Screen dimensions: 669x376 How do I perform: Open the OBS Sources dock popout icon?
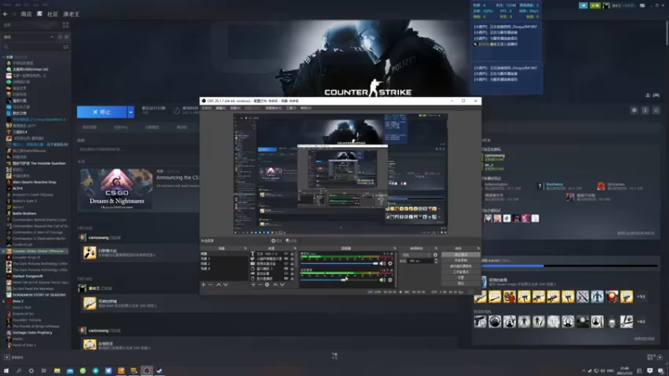pos(295,248)
